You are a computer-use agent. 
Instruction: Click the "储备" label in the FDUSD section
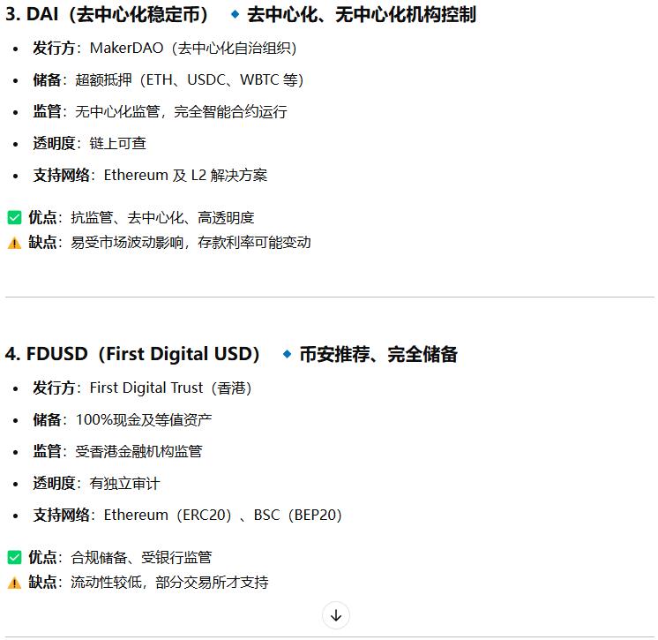47,419
